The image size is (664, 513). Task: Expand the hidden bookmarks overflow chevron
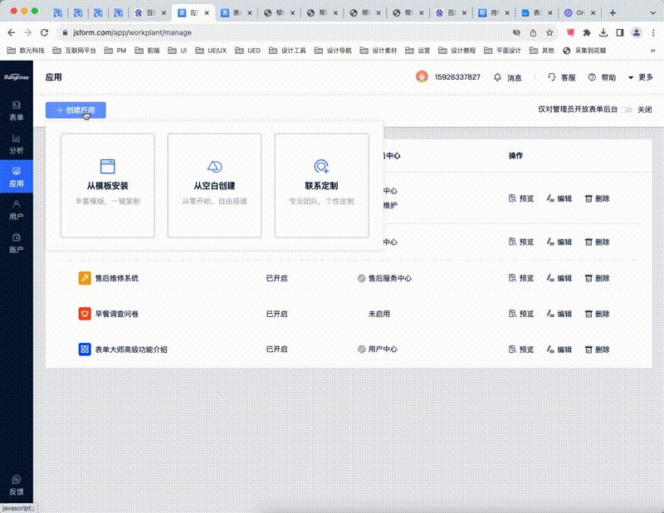coord(652,50)
